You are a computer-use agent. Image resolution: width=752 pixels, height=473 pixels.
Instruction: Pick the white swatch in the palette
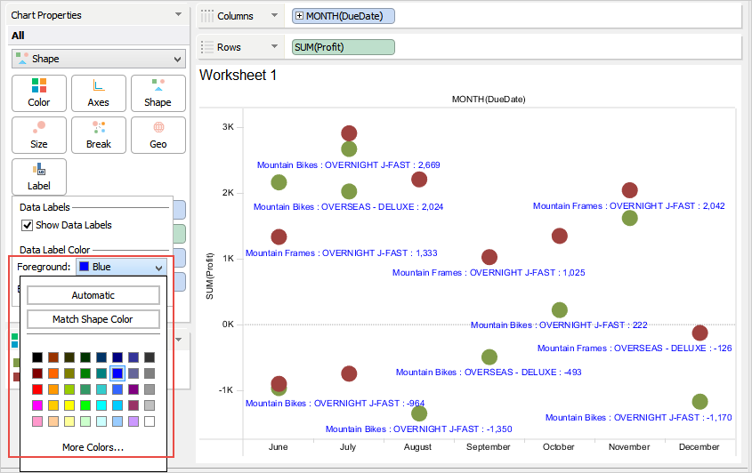coord(150,421)
